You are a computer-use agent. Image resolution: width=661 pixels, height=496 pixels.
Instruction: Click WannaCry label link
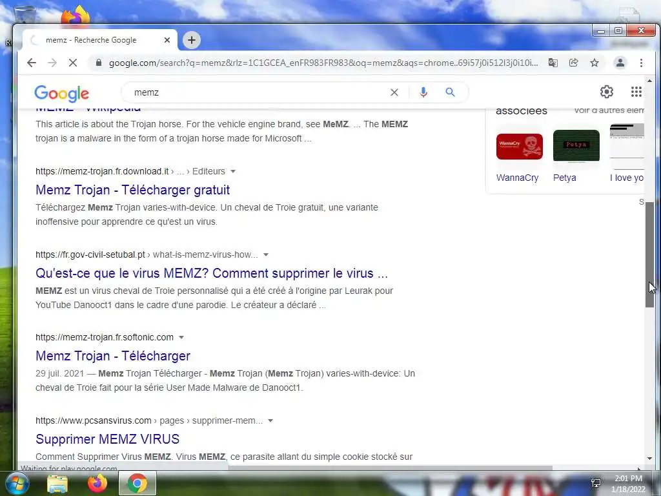(x=517, y=178)
